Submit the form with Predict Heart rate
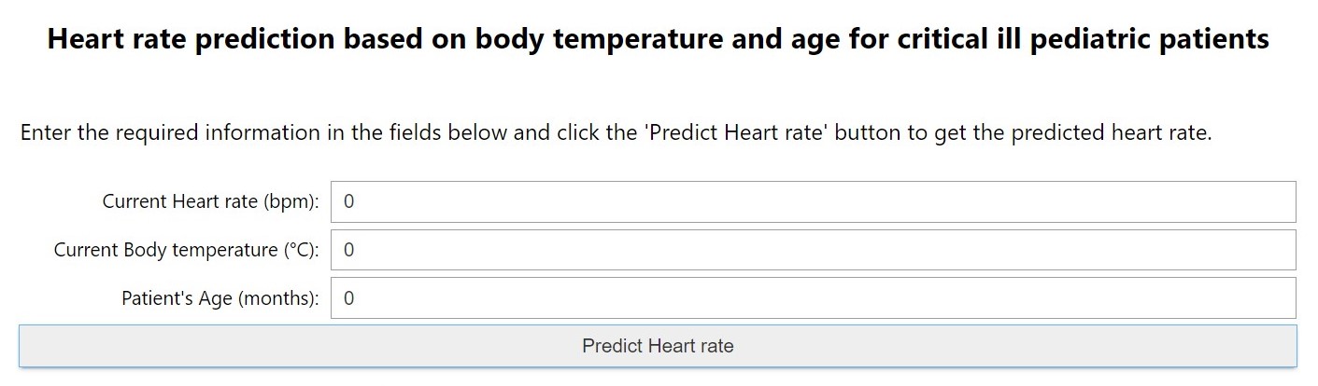 click(658, 346)
